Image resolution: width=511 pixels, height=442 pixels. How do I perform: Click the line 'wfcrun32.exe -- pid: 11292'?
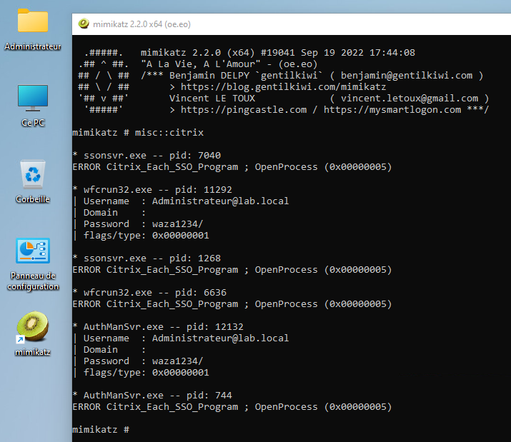click(152, 189)
